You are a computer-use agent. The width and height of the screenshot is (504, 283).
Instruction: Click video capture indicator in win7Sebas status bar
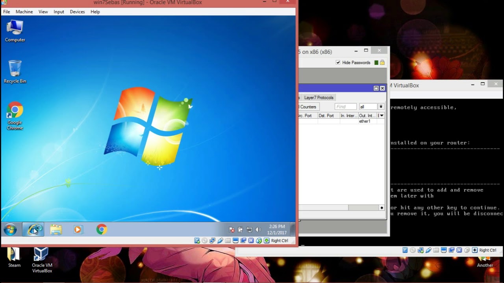click(243, 241)
